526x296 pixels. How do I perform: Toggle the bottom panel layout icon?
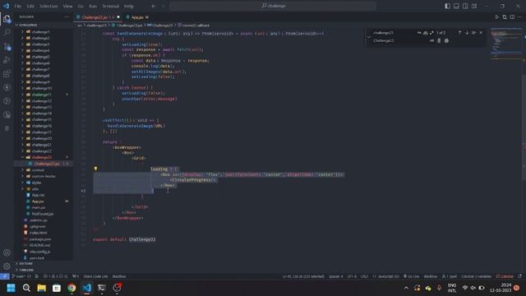(x=456, y=6)
